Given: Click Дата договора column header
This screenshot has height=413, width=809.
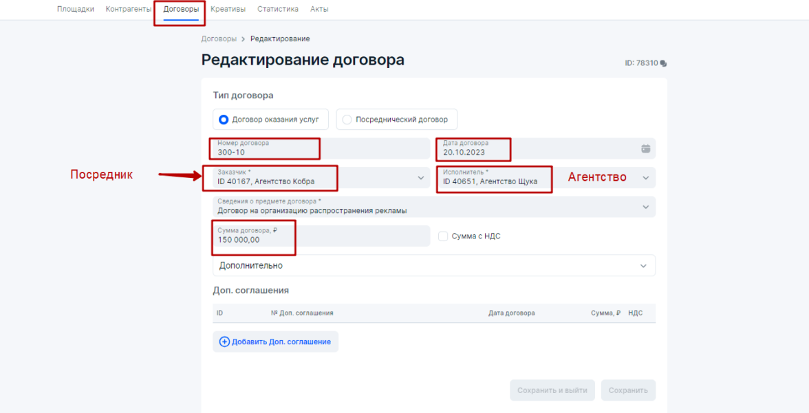Looking at the screenshot, I should 511,313.
